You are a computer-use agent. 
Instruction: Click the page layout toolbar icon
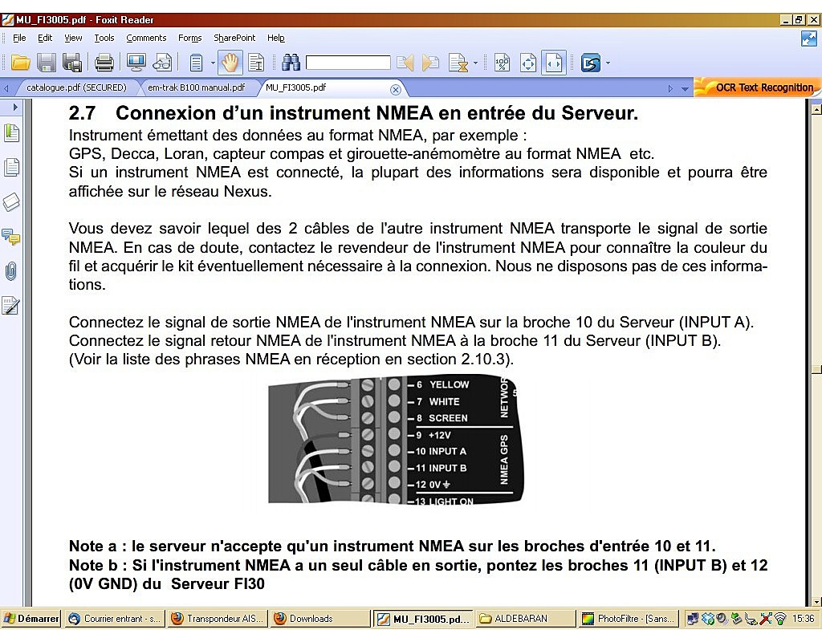tap(196, 63)
